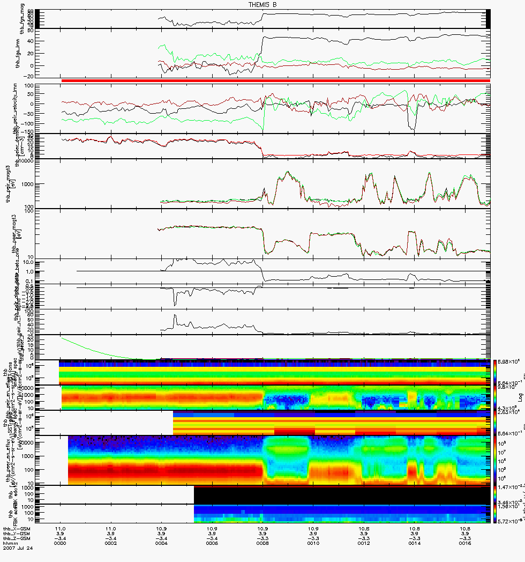Click the 10^7 color scale tick label
The width and height of the screenshot is (525, 562).
coord(501,452)
